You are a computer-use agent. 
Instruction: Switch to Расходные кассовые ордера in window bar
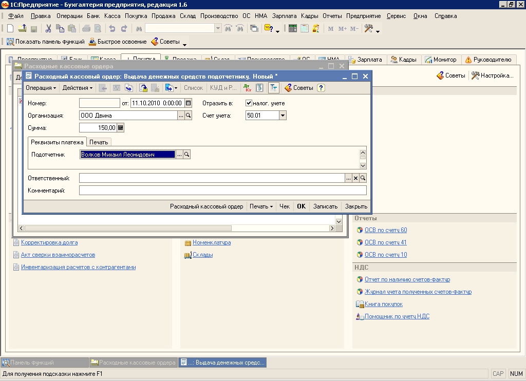coord(133,363)
